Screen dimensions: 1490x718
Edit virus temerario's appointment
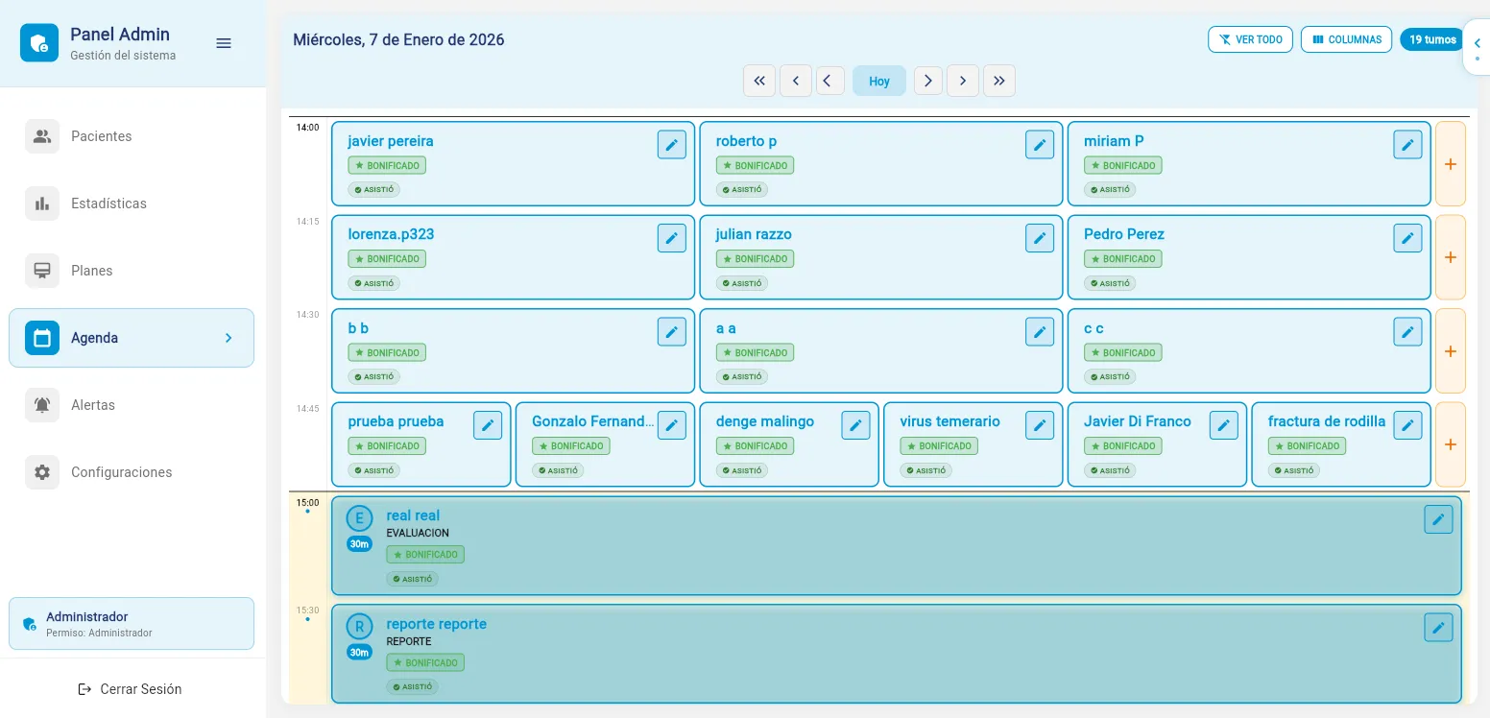click(x=1040, y=425)
